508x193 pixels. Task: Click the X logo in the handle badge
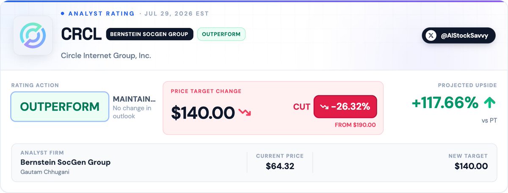point(431,36)
